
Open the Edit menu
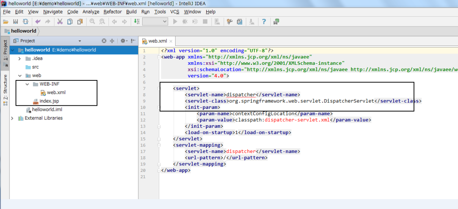tap(19, 12)
